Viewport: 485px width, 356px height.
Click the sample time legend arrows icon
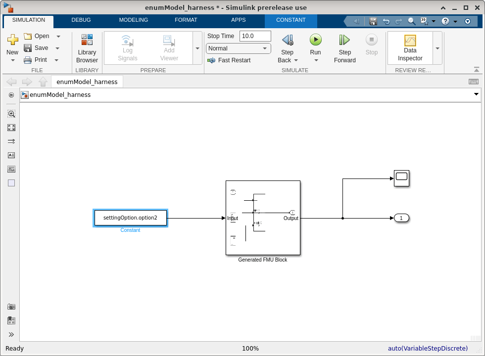coord(11,141)
